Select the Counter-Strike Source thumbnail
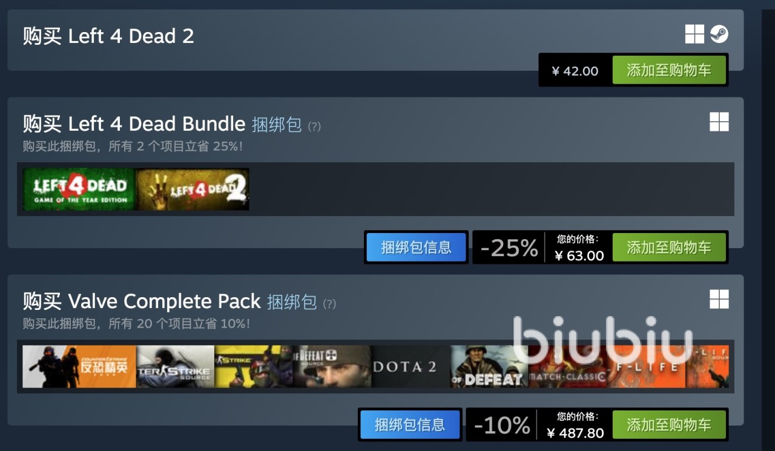This screenshot has height=451, width=775. (x=176, y=366)
